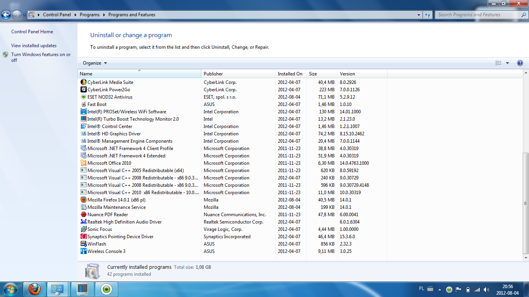Open the Windows Start menu orb
Image resolution: width=529 pixels, height=297 pixels.
tap(10, 289)
